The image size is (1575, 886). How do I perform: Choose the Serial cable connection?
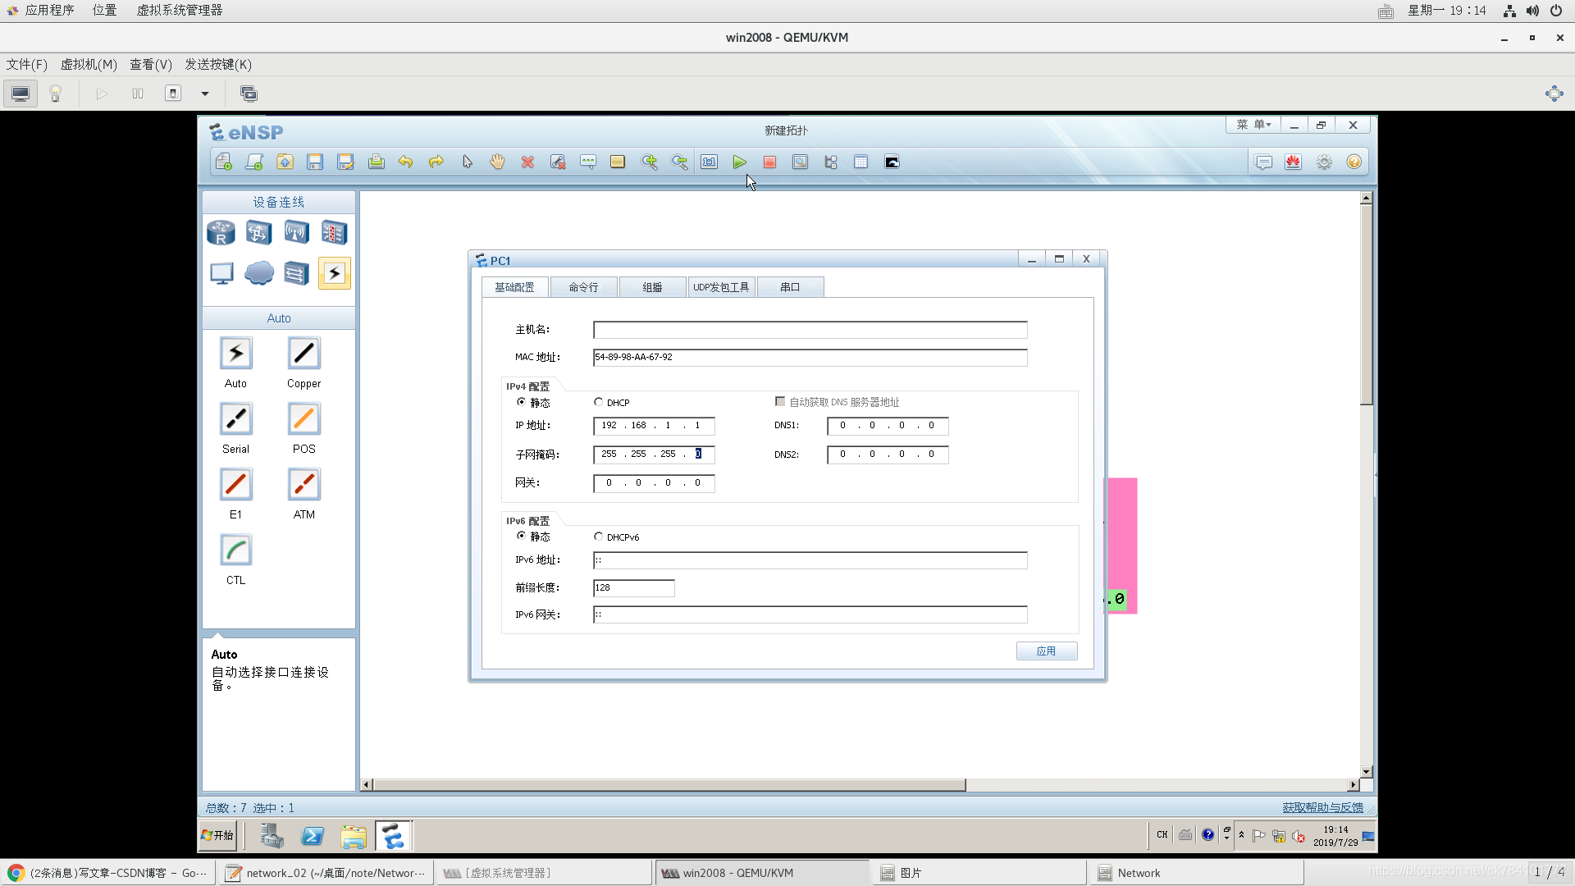click(x=235, y=420)
